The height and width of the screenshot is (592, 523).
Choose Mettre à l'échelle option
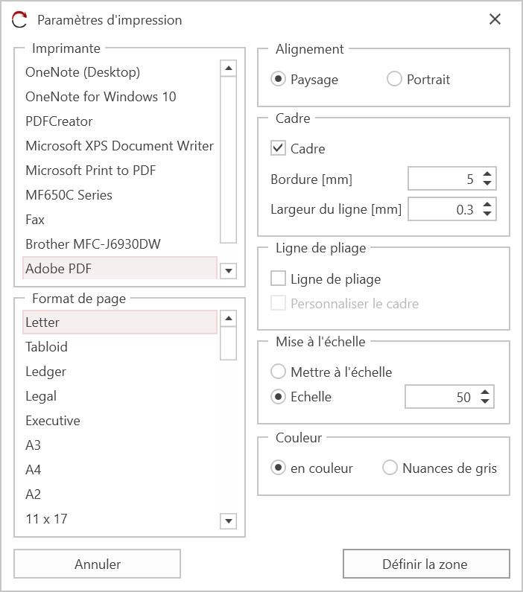coord(279,372)
